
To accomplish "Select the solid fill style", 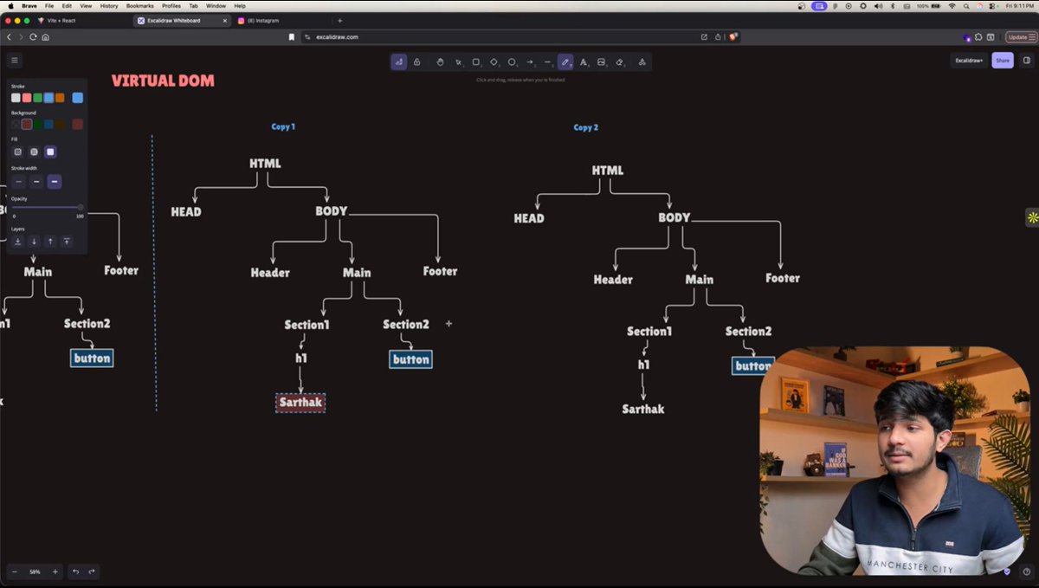I will pos(50,150).
